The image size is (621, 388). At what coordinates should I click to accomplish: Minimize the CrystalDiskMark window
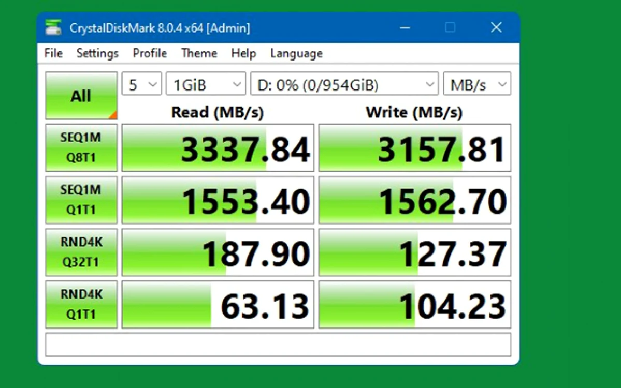405,27
